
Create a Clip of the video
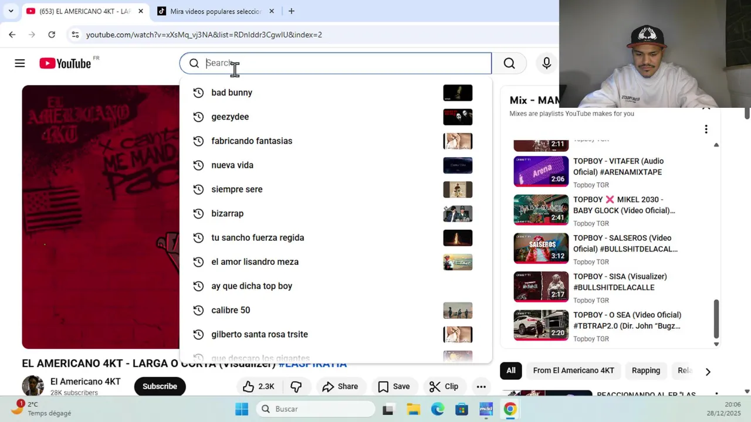[444, 386]
